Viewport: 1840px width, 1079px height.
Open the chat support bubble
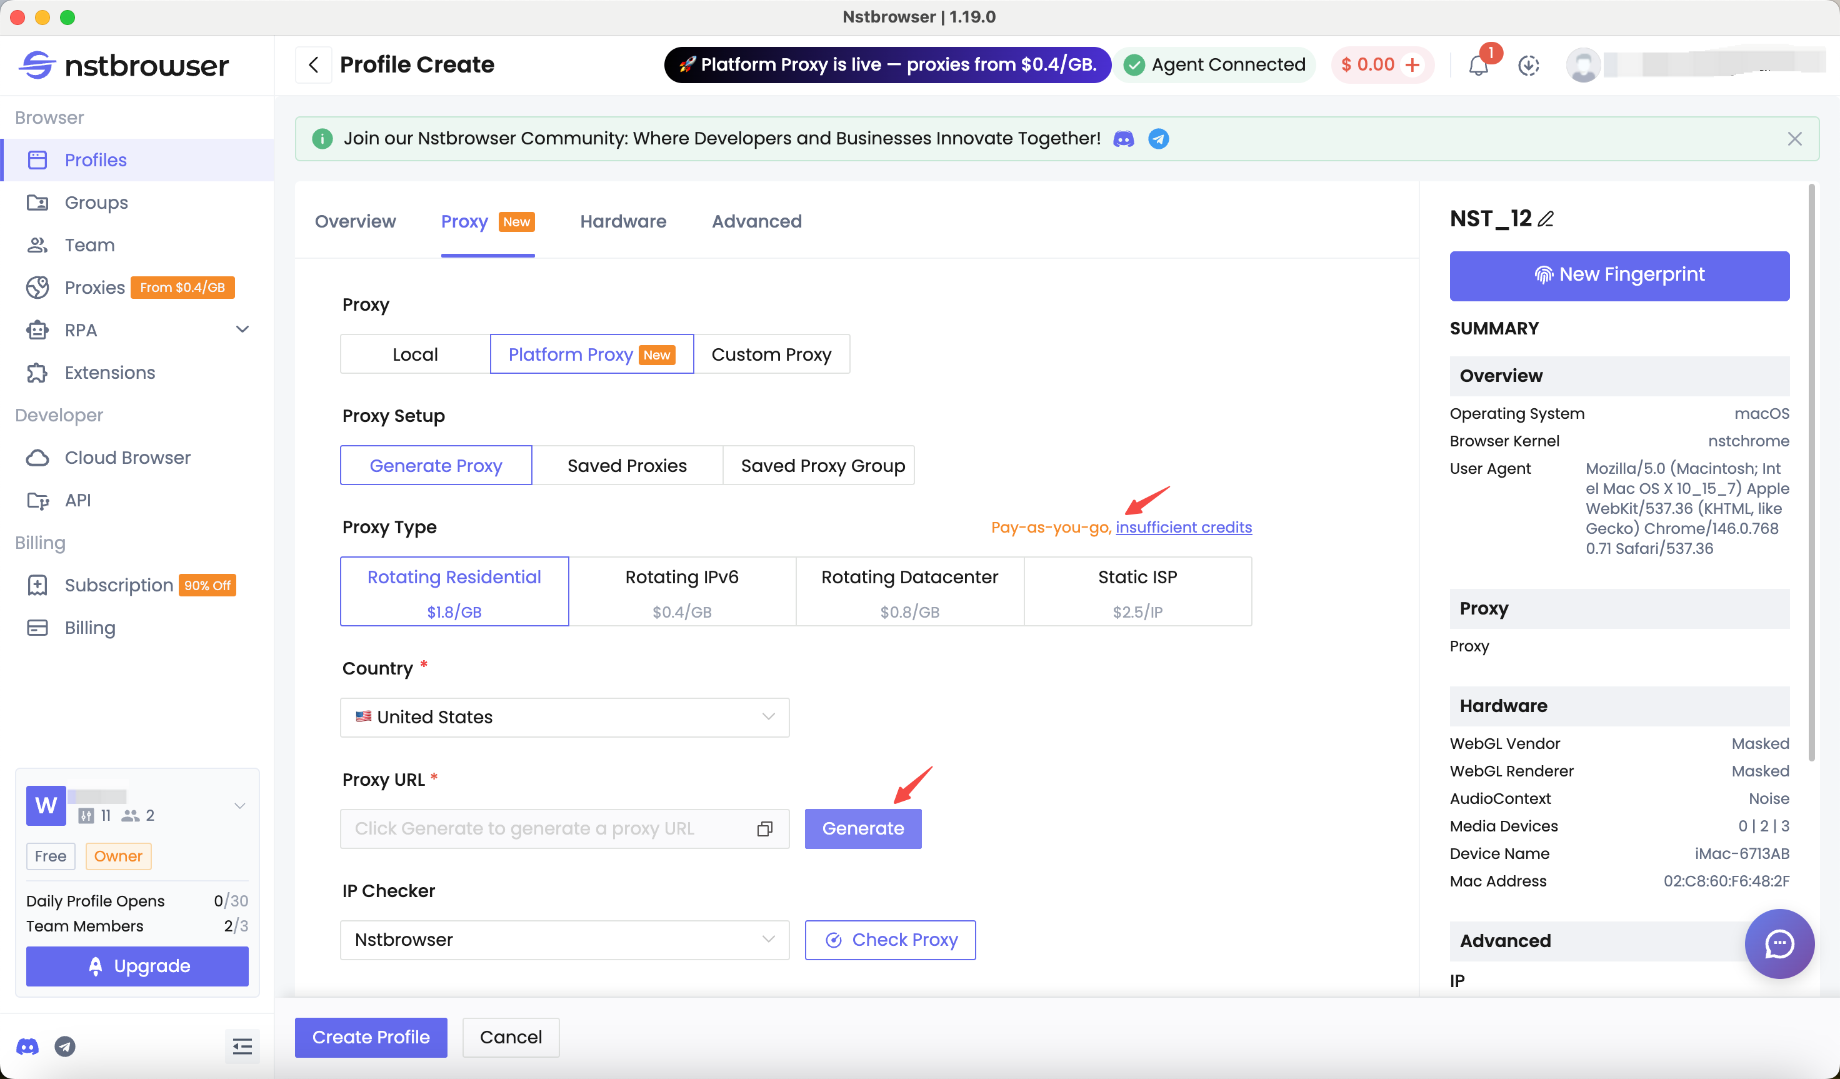1779,943
